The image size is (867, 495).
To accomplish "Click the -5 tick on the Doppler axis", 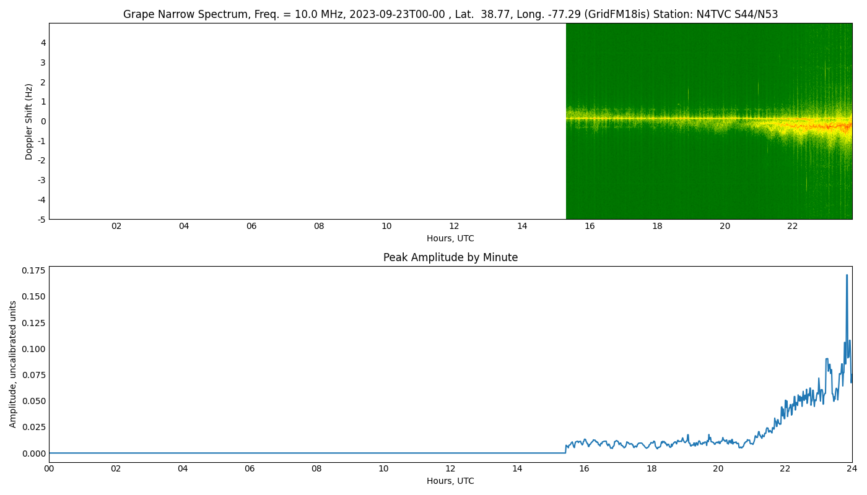I will click(x=42, y=218).
